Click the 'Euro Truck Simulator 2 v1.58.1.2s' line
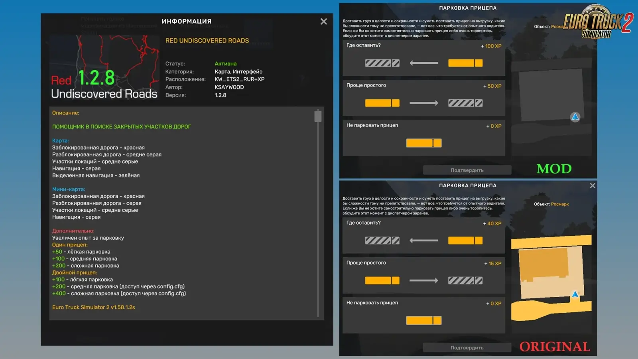Image resolution: width=638 pixels, height=359 pixels. pyautogui.click(x=94, y=308)
